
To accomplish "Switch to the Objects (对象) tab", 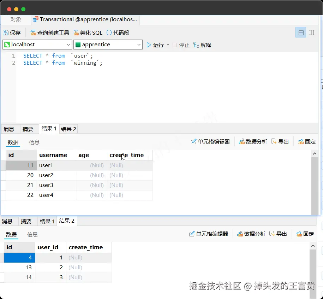I will click(x=16, y=19).
